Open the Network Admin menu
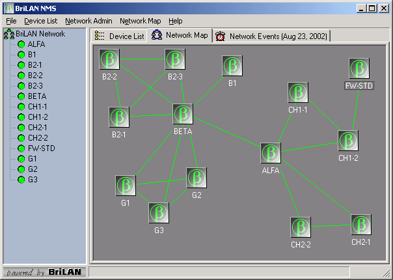393x280 pixels. click(88, 21)
